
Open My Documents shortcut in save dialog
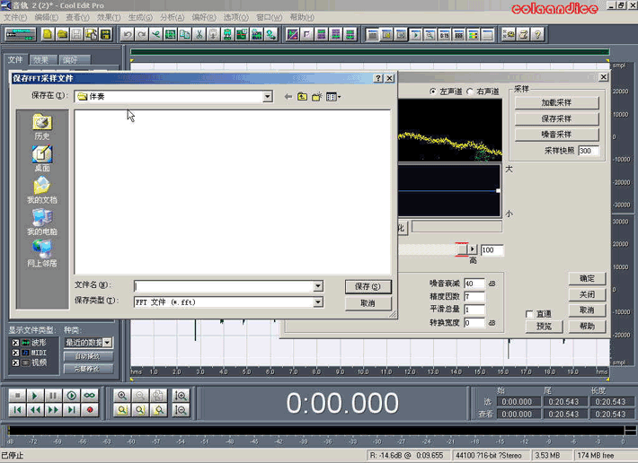click(x=42, y=189)
